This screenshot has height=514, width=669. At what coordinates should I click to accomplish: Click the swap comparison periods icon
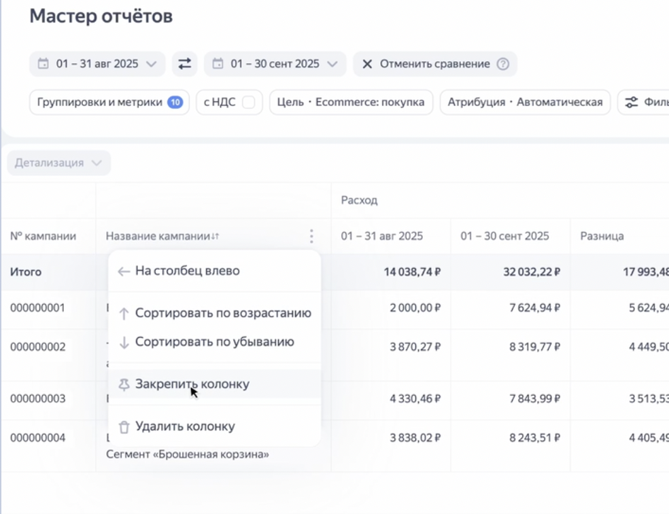click(184, 63)
